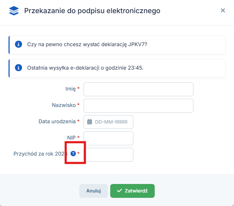
Task: Click the info icon beside JPKV7 question
Action: click(18, 45)
